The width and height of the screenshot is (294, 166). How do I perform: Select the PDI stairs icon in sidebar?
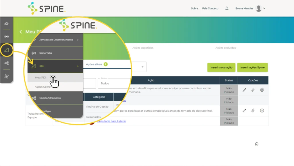pos(6,50)
